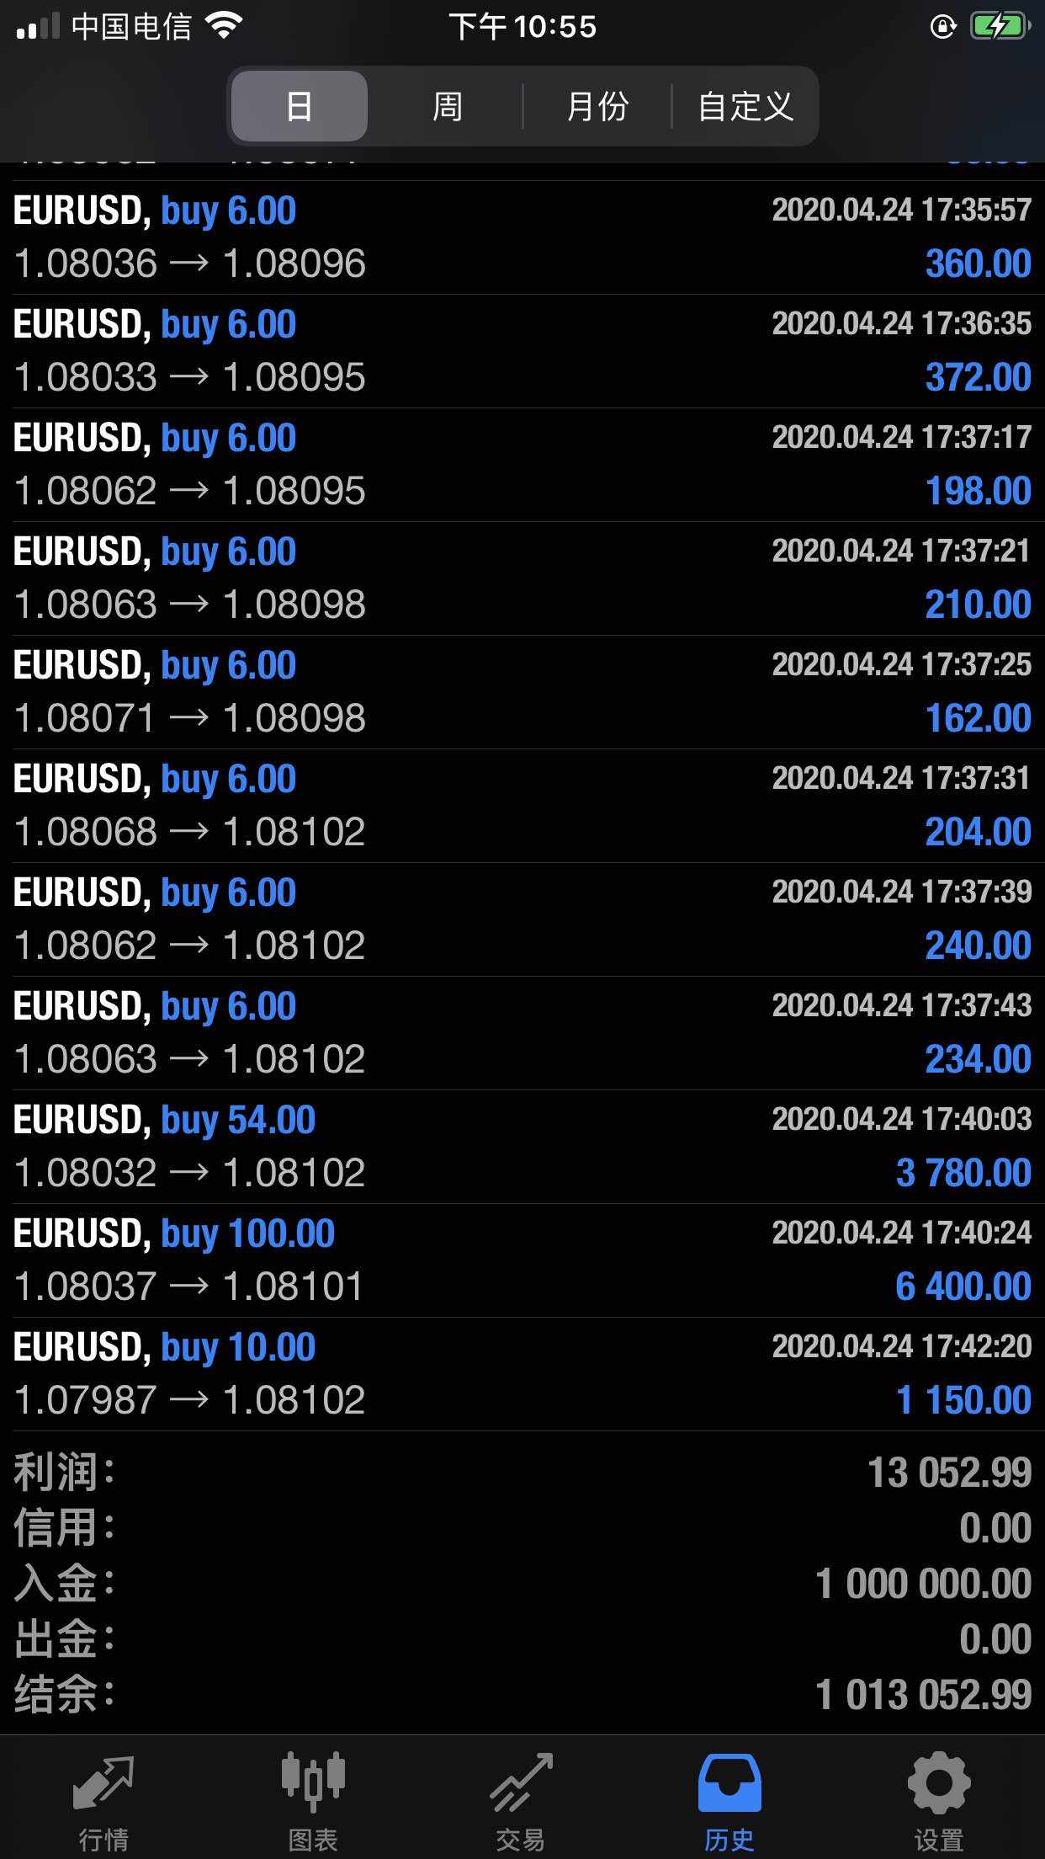1045x1859 pixels.
Task: Select the buy 10.00 EURUSD trade
Action: (x=522, y=1374)
